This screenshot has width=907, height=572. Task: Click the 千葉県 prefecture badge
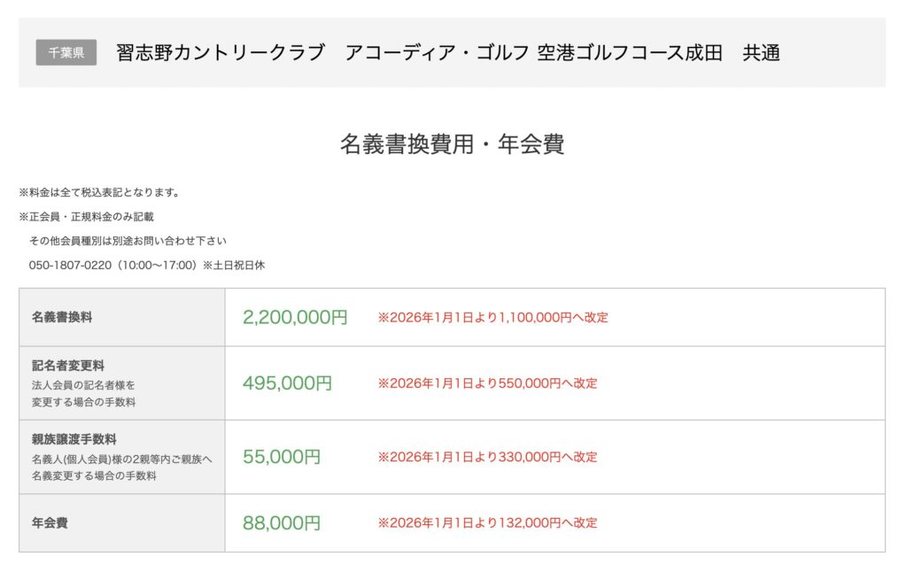pos(66,53)
